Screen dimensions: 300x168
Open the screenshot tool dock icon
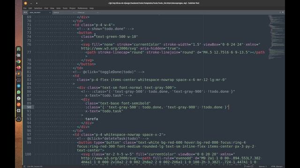(19, 111)
